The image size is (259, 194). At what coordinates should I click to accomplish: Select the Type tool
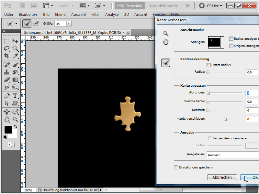(x=15, y=96)
